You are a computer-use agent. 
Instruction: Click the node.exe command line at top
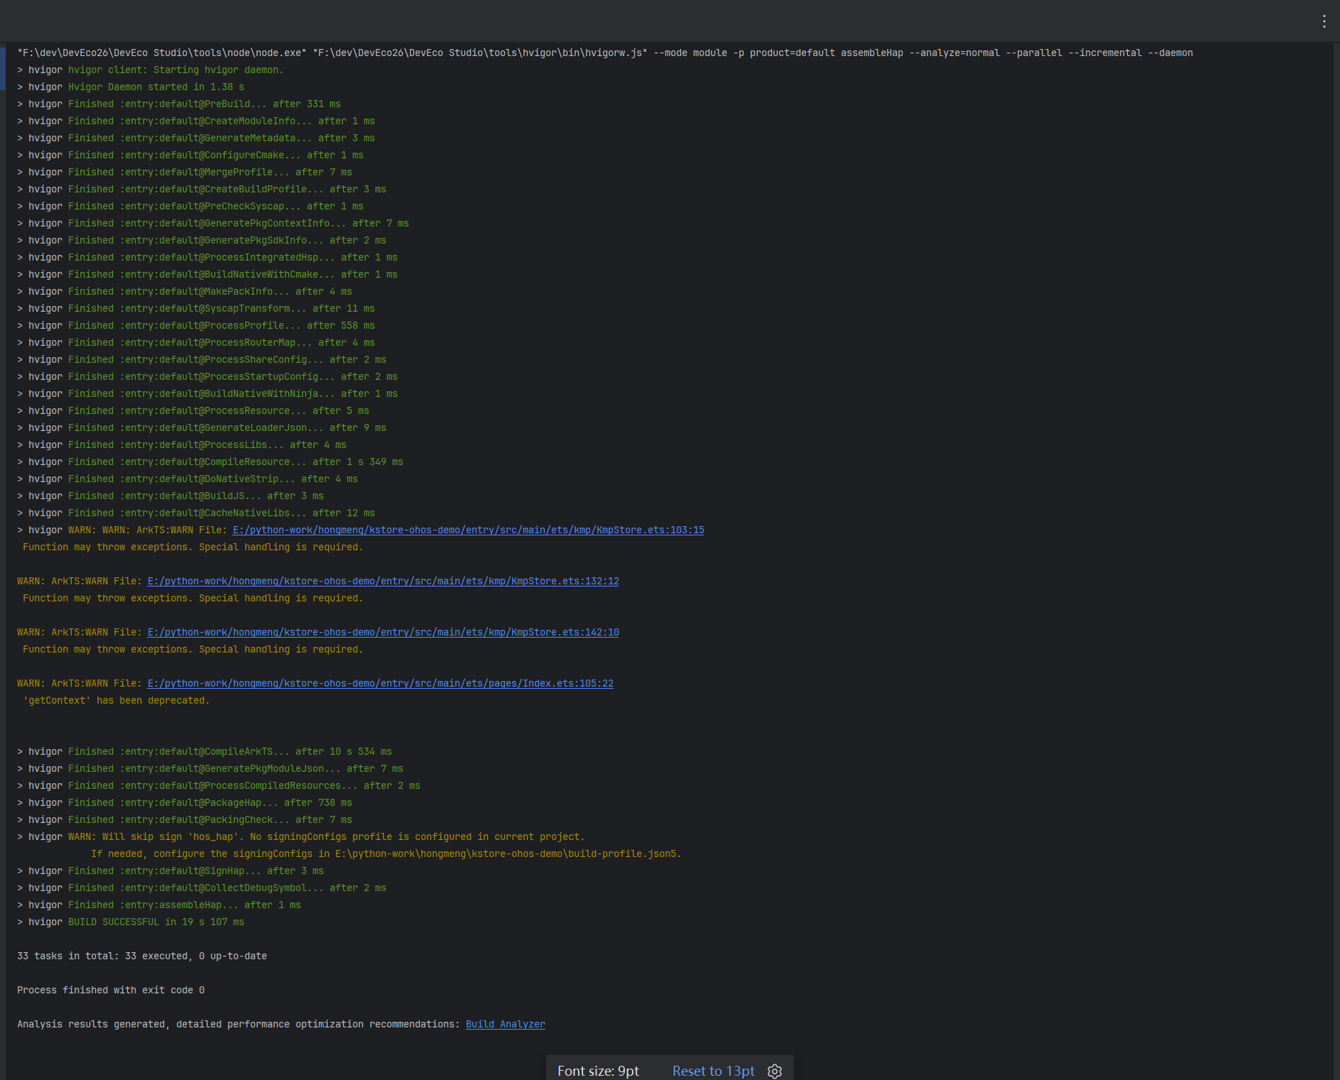click(605, 53)
